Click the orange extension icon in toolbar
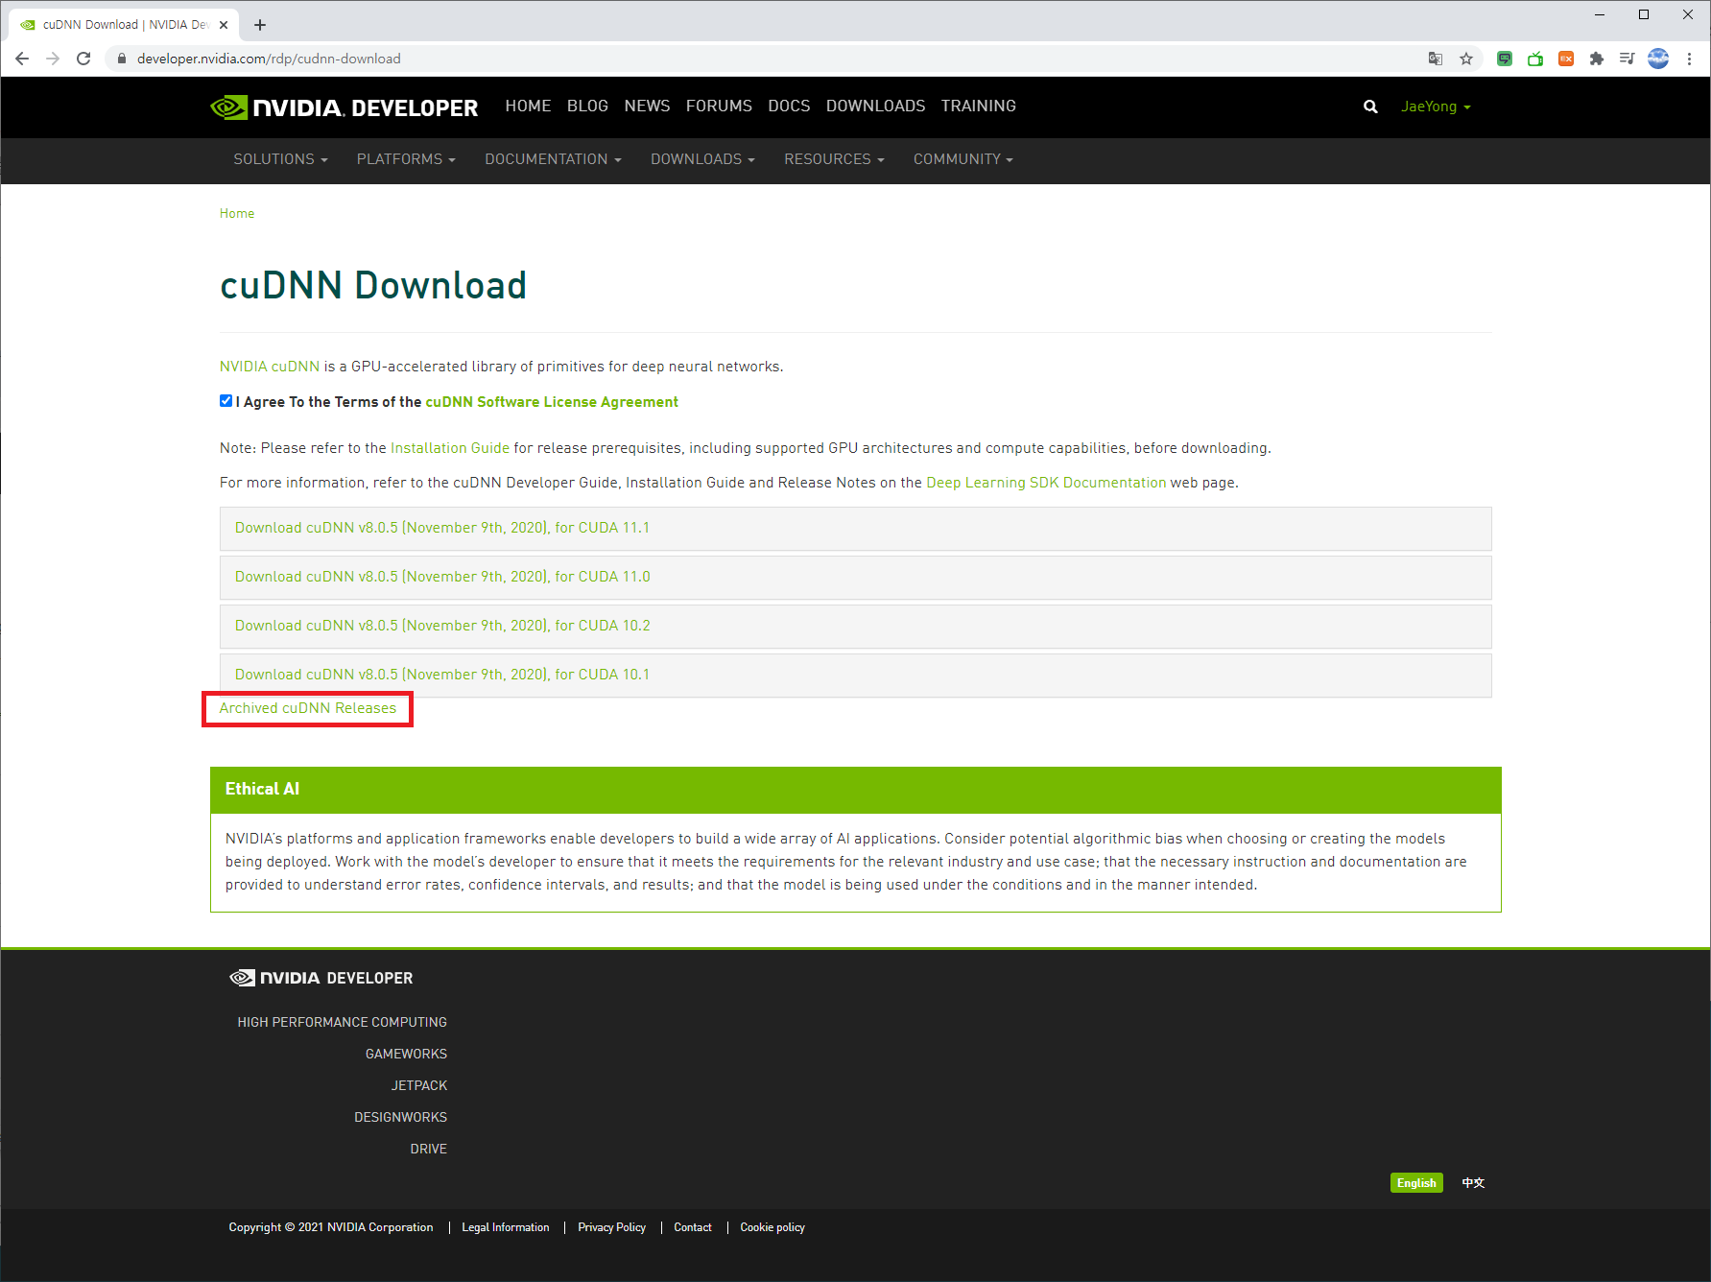Viewport: 1711px width, 1282px height. 1566,59
